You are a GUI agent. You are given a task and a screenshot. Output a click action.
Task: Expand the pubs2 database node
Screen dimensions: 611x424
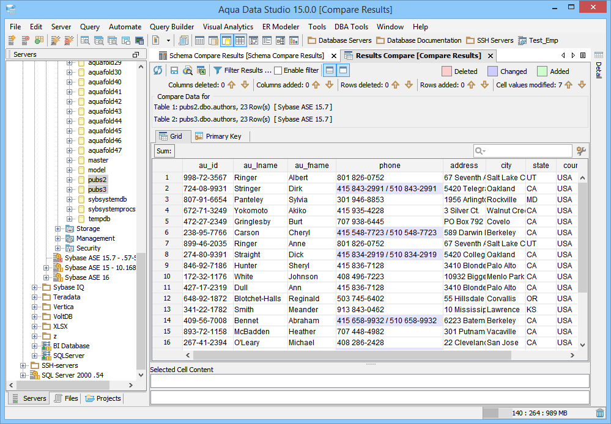69,180
